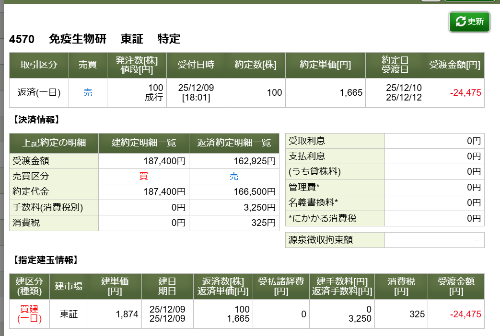Screen dimensions: 500x336
Task: Click the refresh arrows icon in 更新
Action: tap(460, 22)
